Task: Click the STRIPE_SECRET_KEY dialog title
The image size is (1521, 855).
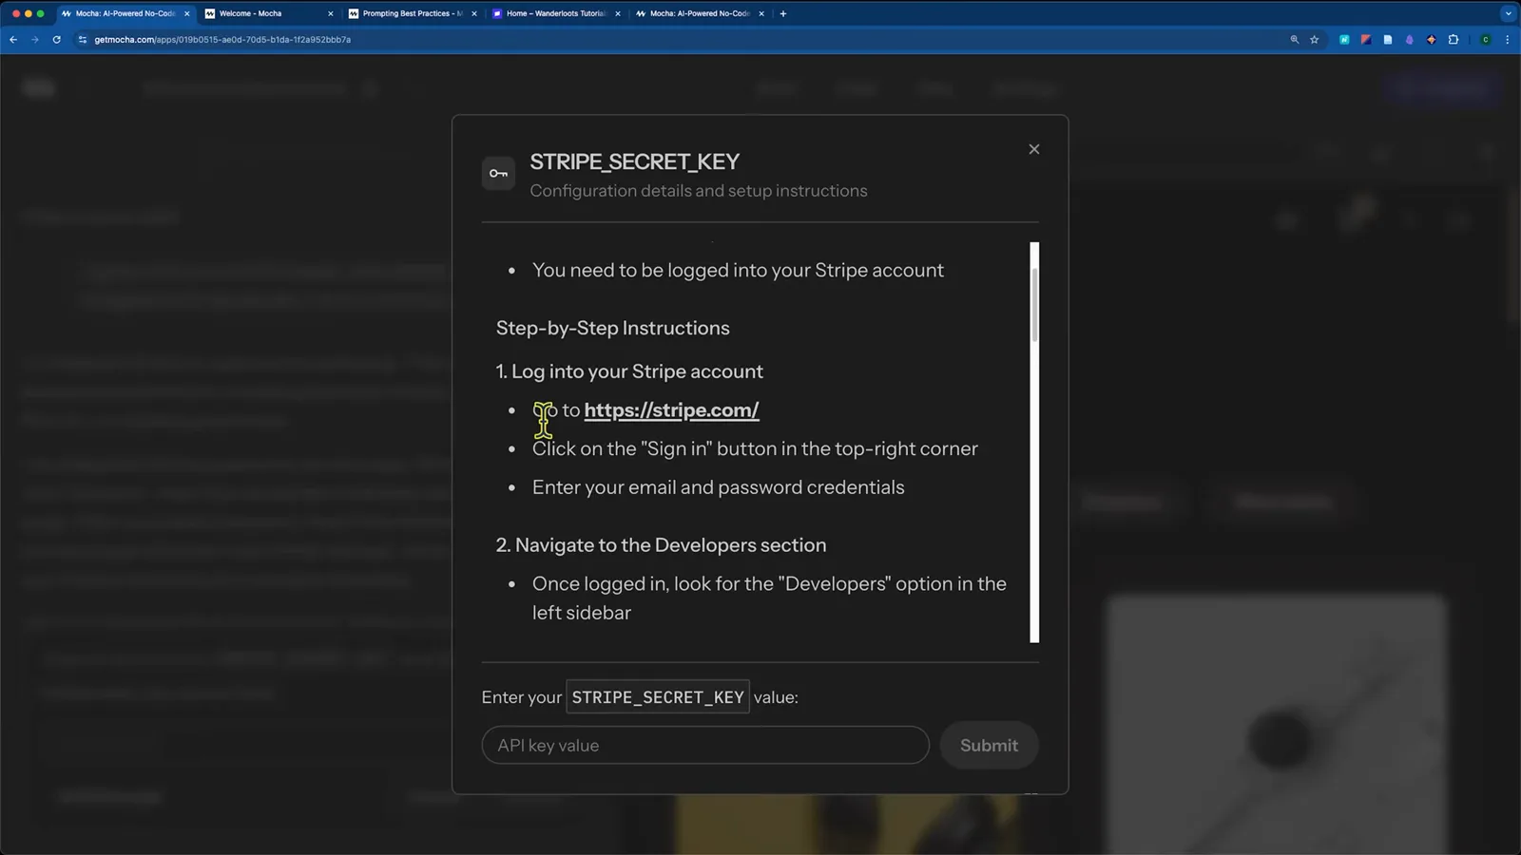Action: [635, 161]
